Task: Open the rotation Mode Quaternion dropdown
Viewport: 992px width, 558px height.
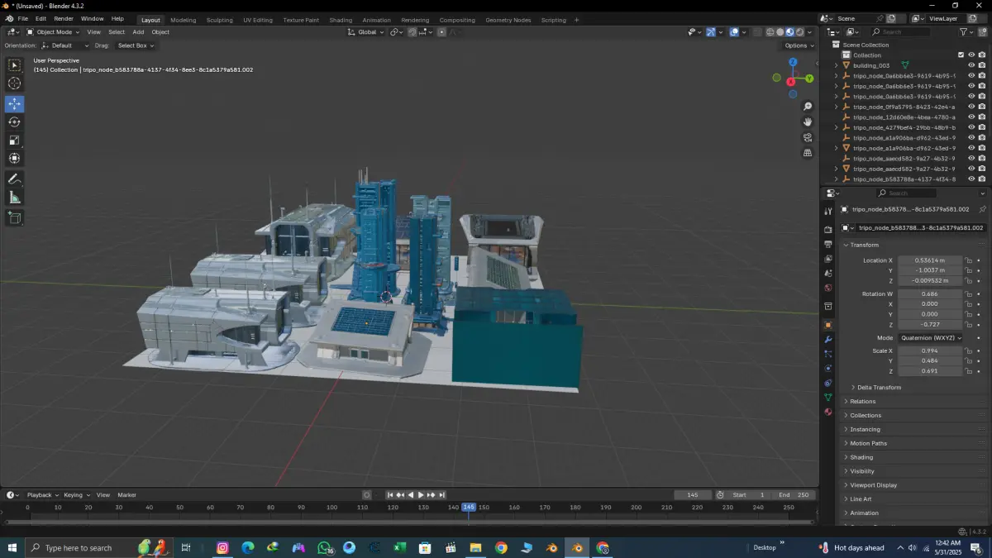Action: tap(930, 338)
